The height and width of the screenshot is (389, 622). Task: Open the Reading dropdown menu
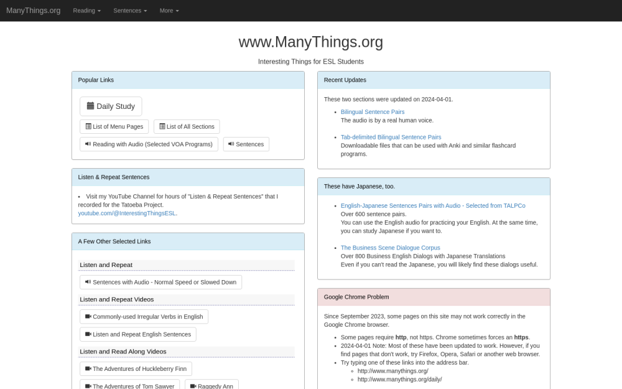coord(86,10)
